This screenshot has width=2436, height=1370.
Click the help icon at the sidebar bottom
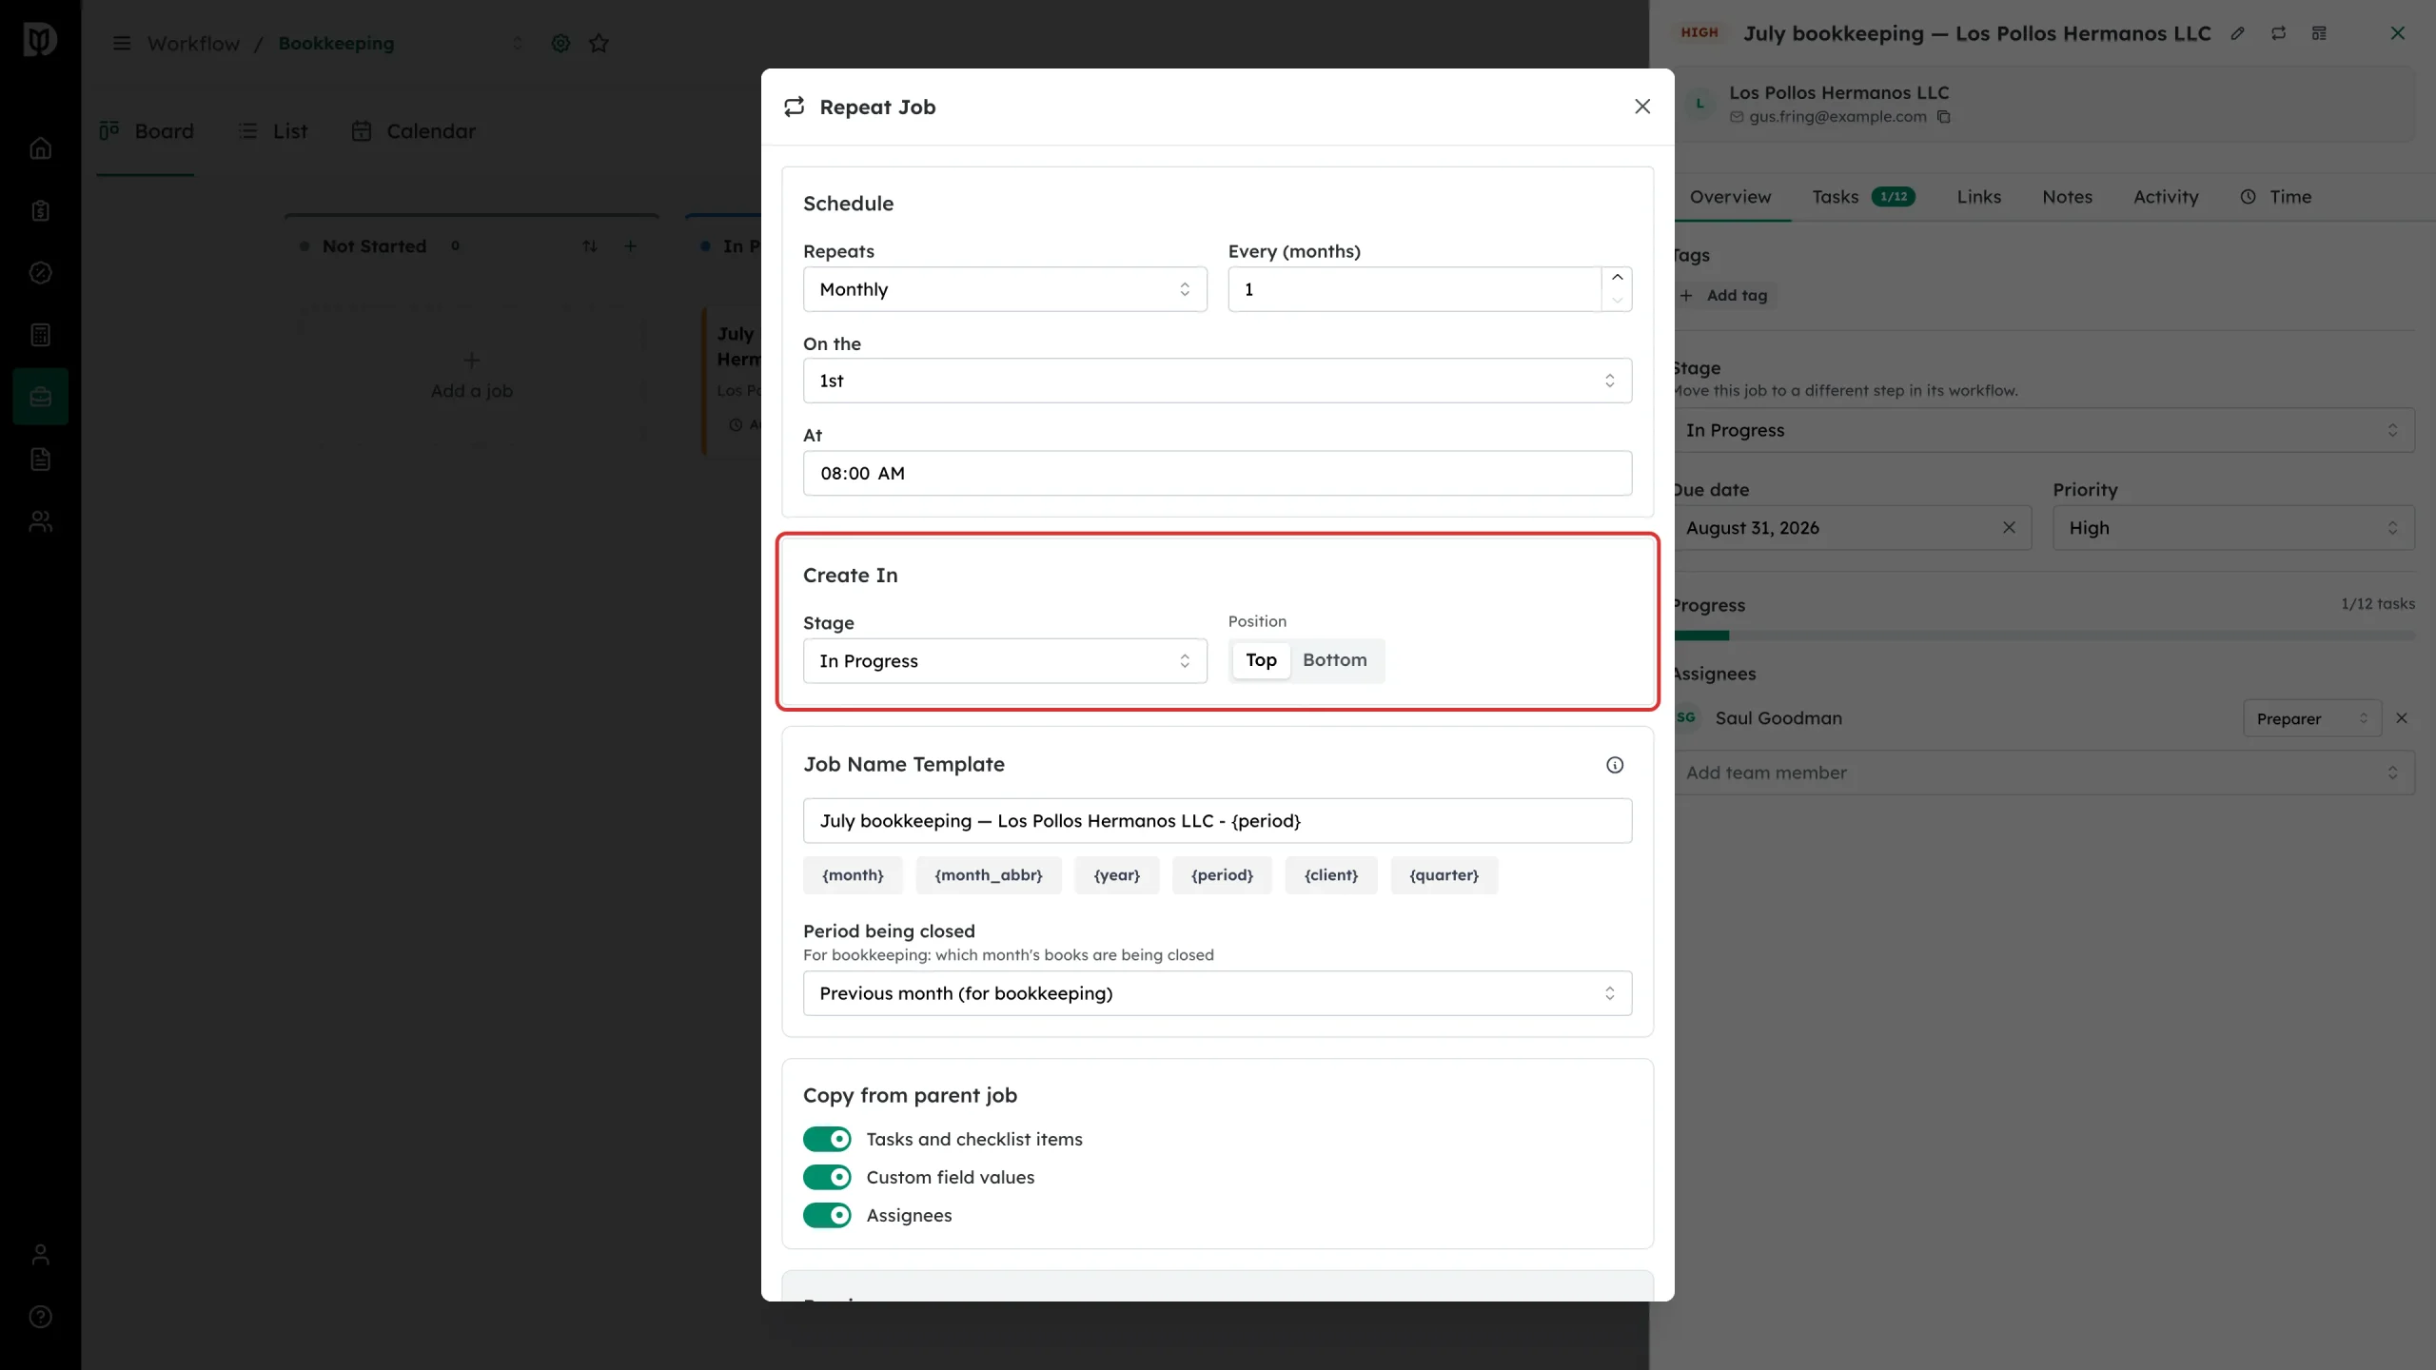40,1317
